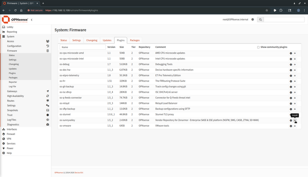Show info for os-vmware plugin
Screen dimensions: 308x177
tap(291, 126)
